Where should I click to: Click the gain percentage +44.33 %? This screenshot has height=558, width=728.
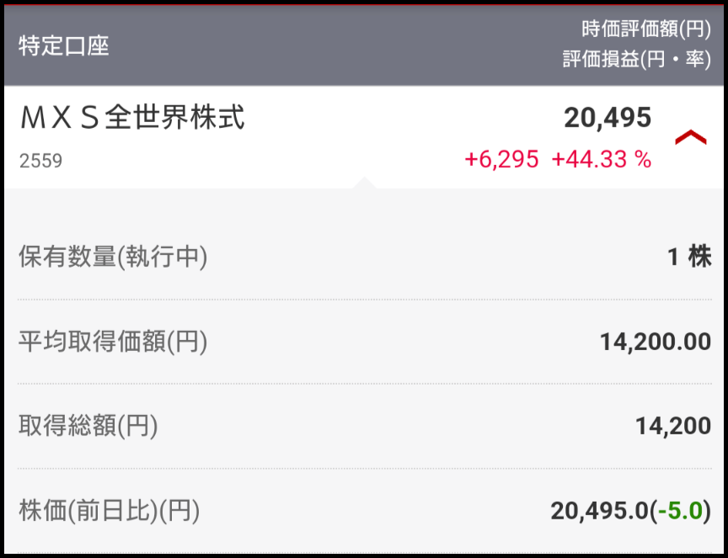[x=601, y=160]
